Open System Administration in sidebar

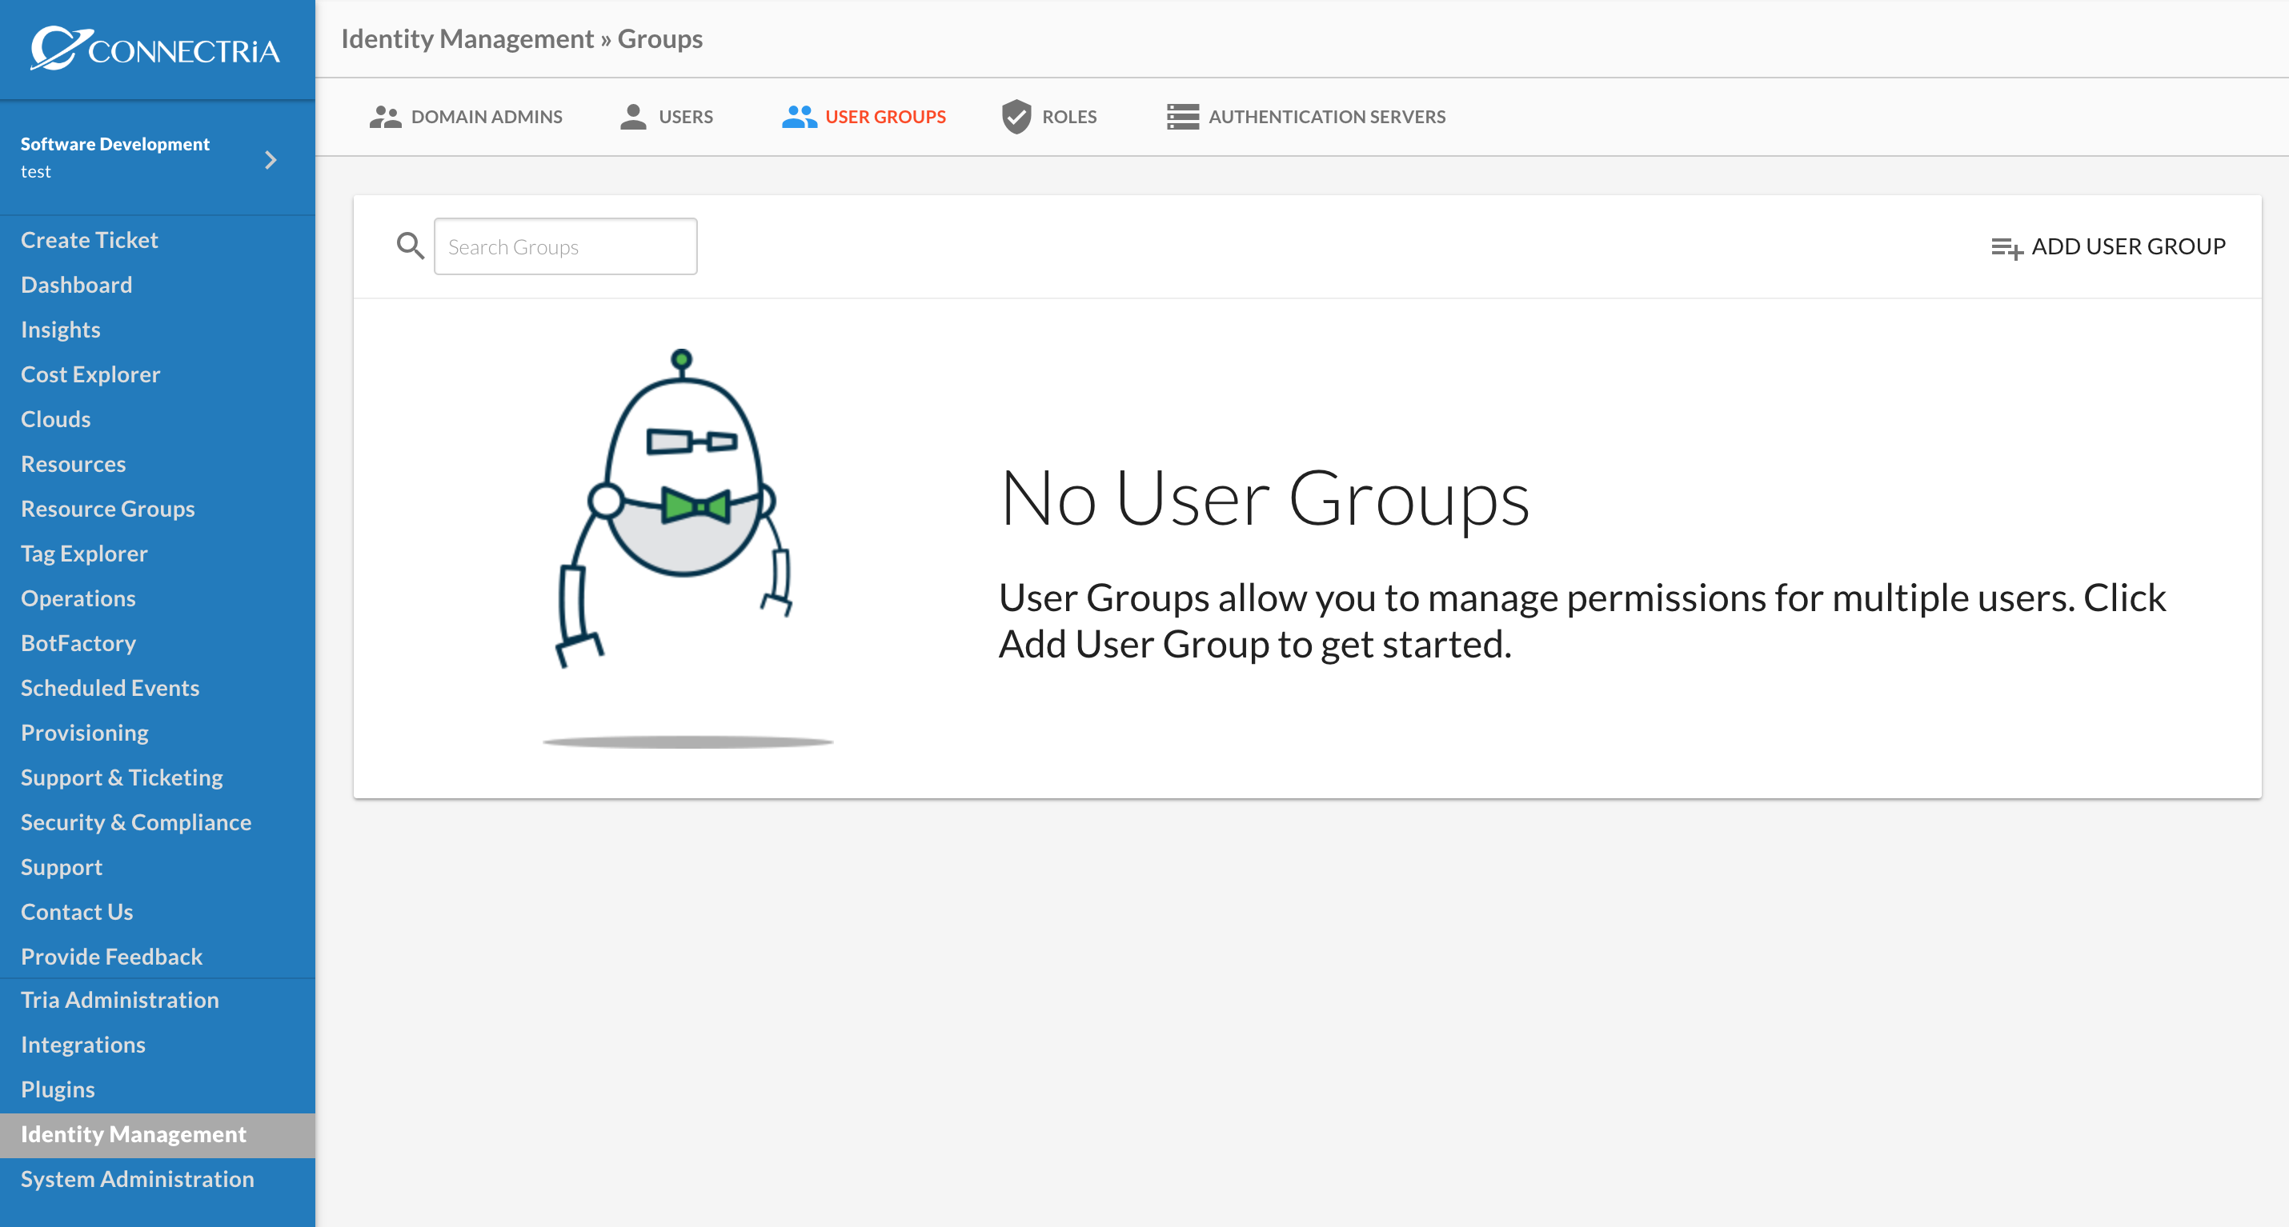coord(138,1179)
